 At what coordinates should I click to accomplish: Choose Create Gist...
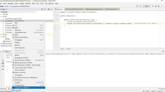point(29,90)
